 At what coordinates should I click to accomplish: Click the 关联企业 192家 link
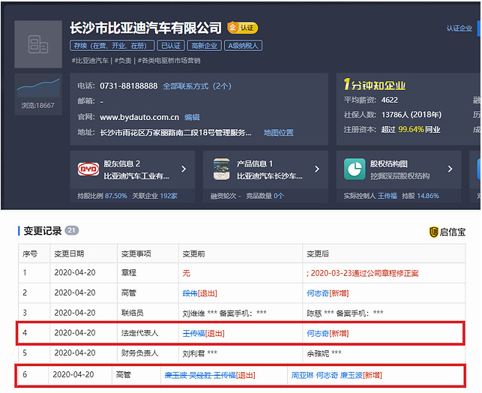154,196
